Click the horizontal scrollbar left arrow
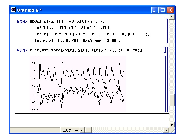 click(82, 130)
